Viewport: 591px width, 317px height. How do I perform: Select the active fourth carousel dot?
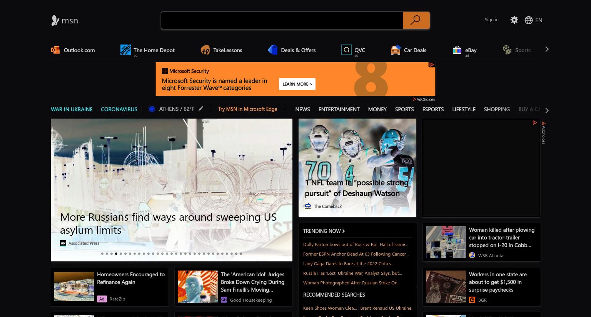point(116,254)
